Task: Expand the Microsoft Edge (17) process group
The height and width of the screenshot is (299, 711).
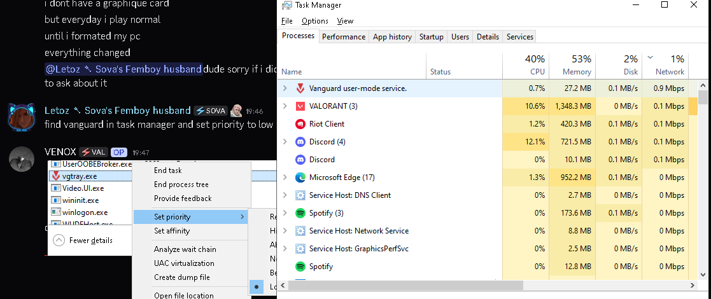Action: 285,177
